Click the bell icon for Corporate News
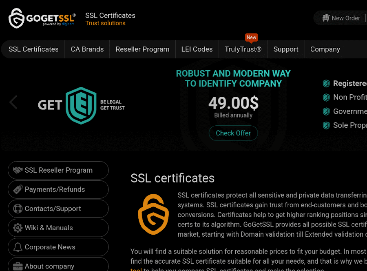Image resolution: width=367 pixels, height=271 pixels. pos(18,247)
